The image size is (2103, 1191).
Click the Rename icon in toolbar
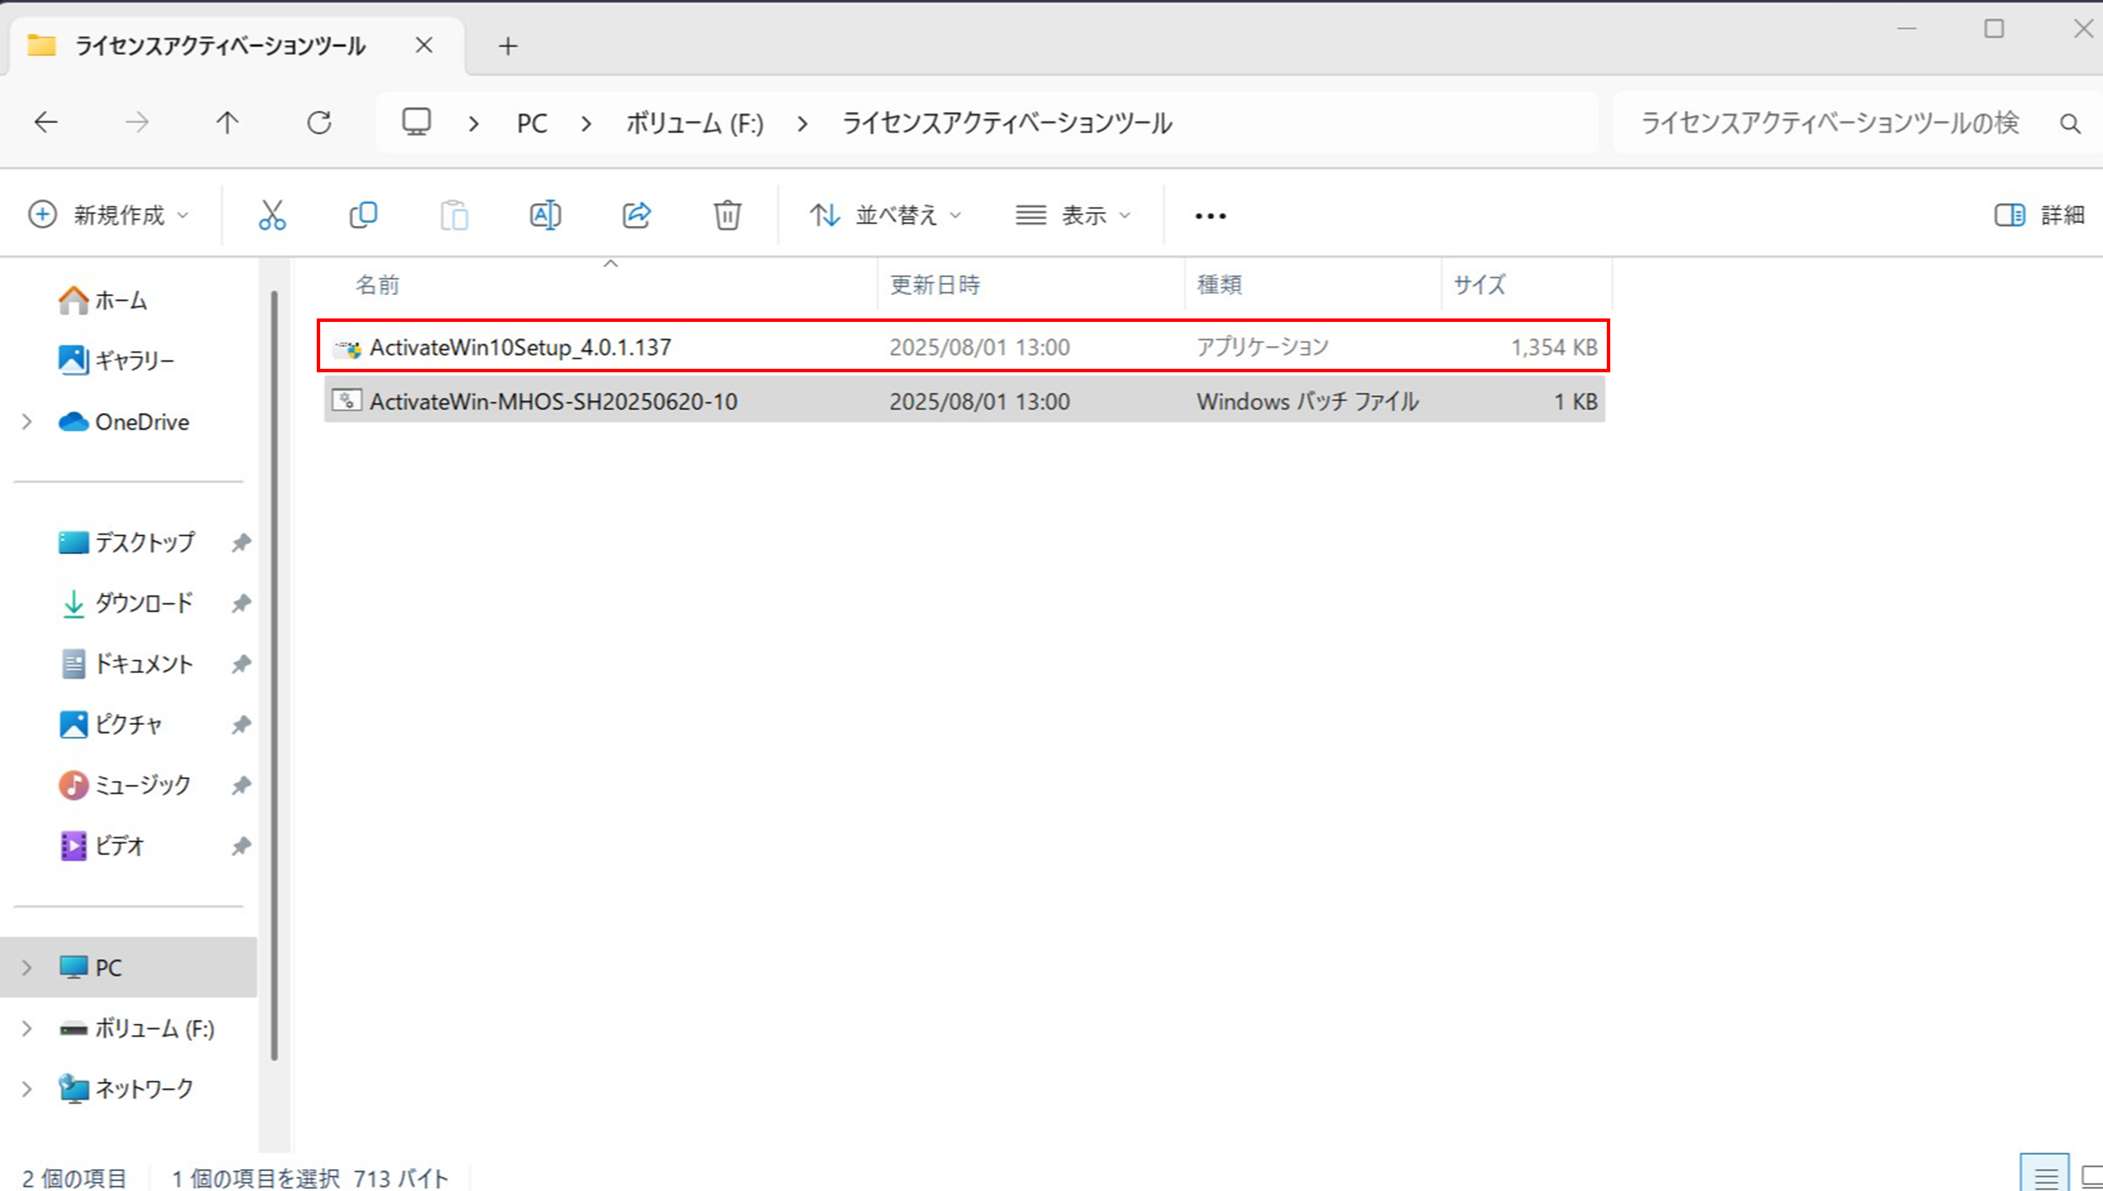[x=545, y=215]
